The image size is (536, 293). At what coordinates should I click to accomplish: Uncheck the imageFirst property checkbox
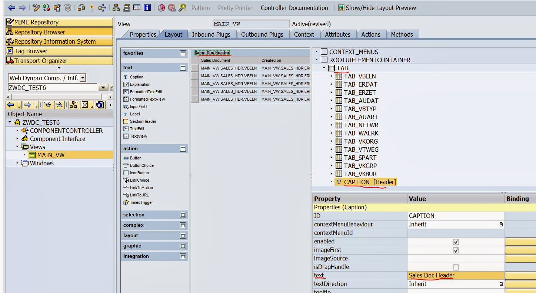(x=456, y=250)
